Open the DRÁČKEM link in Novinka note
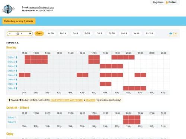186x139 pixels. 90,100
